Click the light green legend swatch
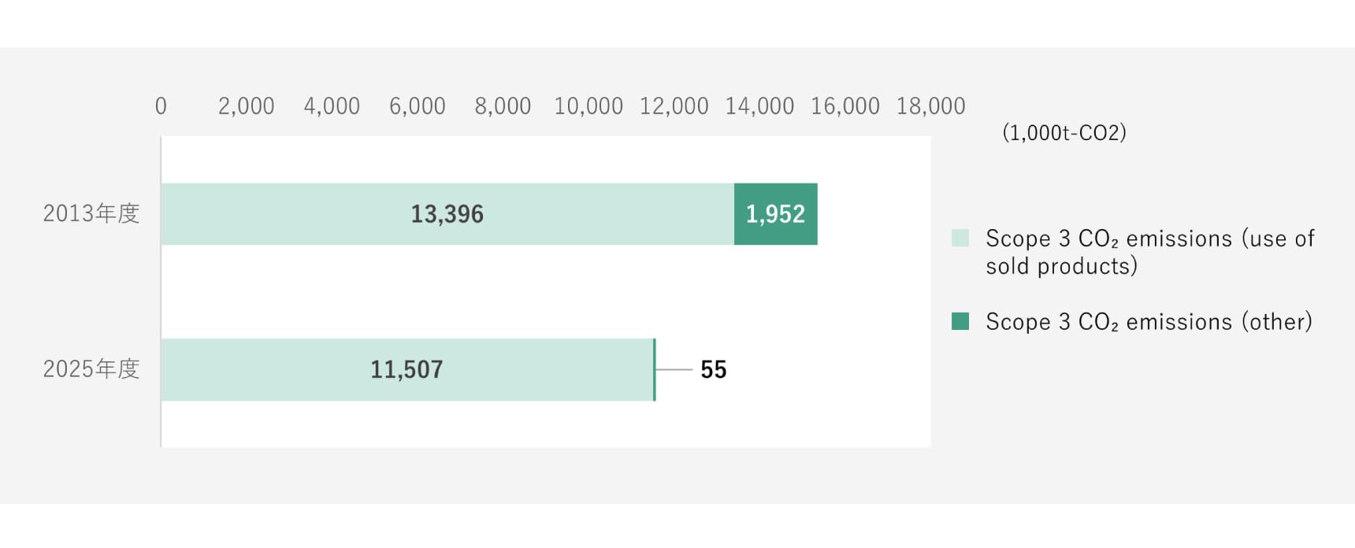This screenshot has width=1355, height=548. coord(960,239)
